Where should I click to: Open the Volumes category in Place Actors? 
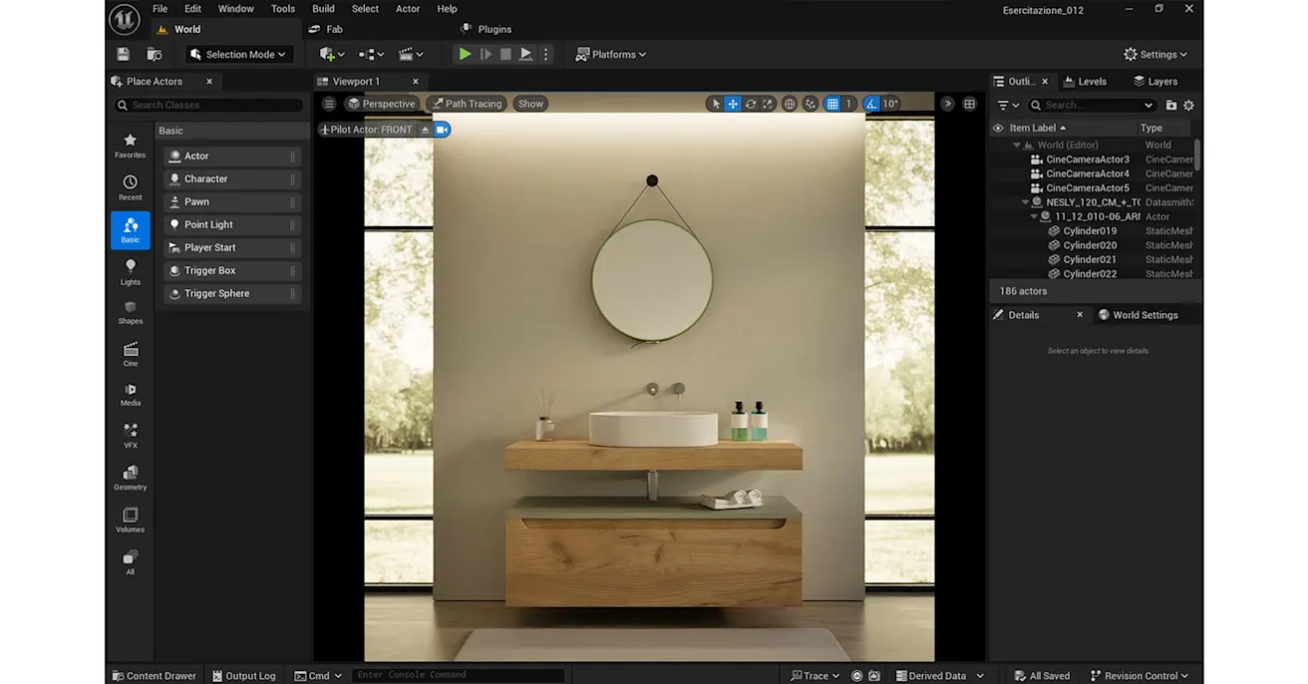(130, 519)
